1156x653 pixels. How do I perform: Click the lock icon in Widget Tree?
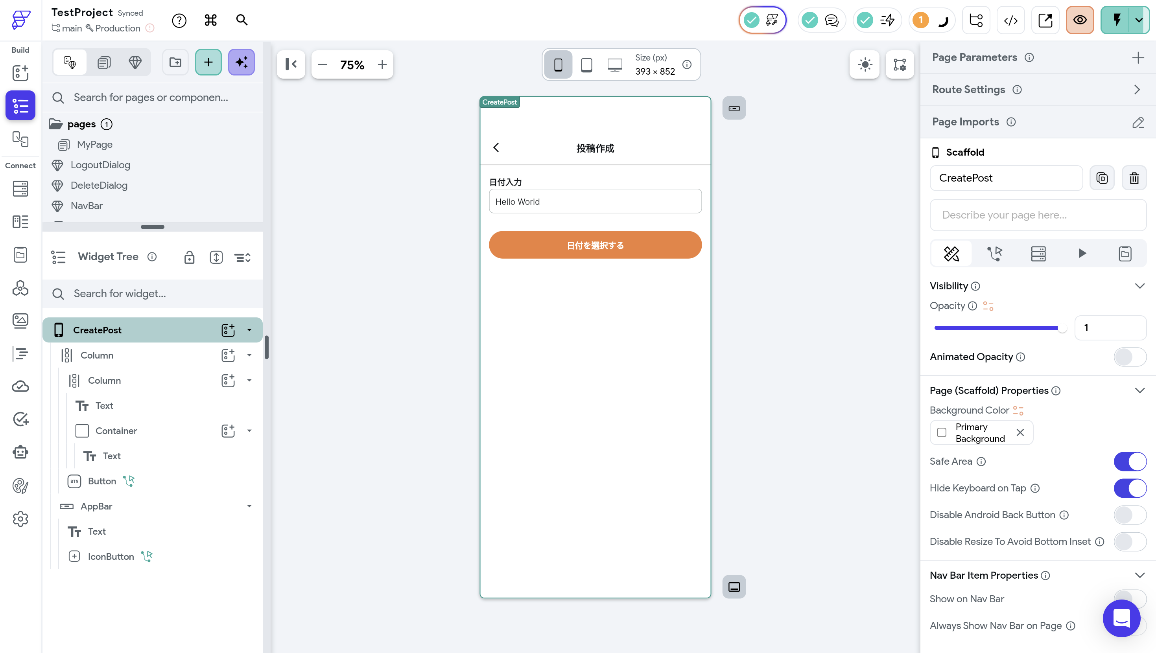189,258
